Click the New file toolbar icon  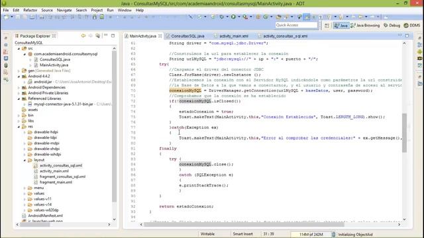click(x=6, y=17)
